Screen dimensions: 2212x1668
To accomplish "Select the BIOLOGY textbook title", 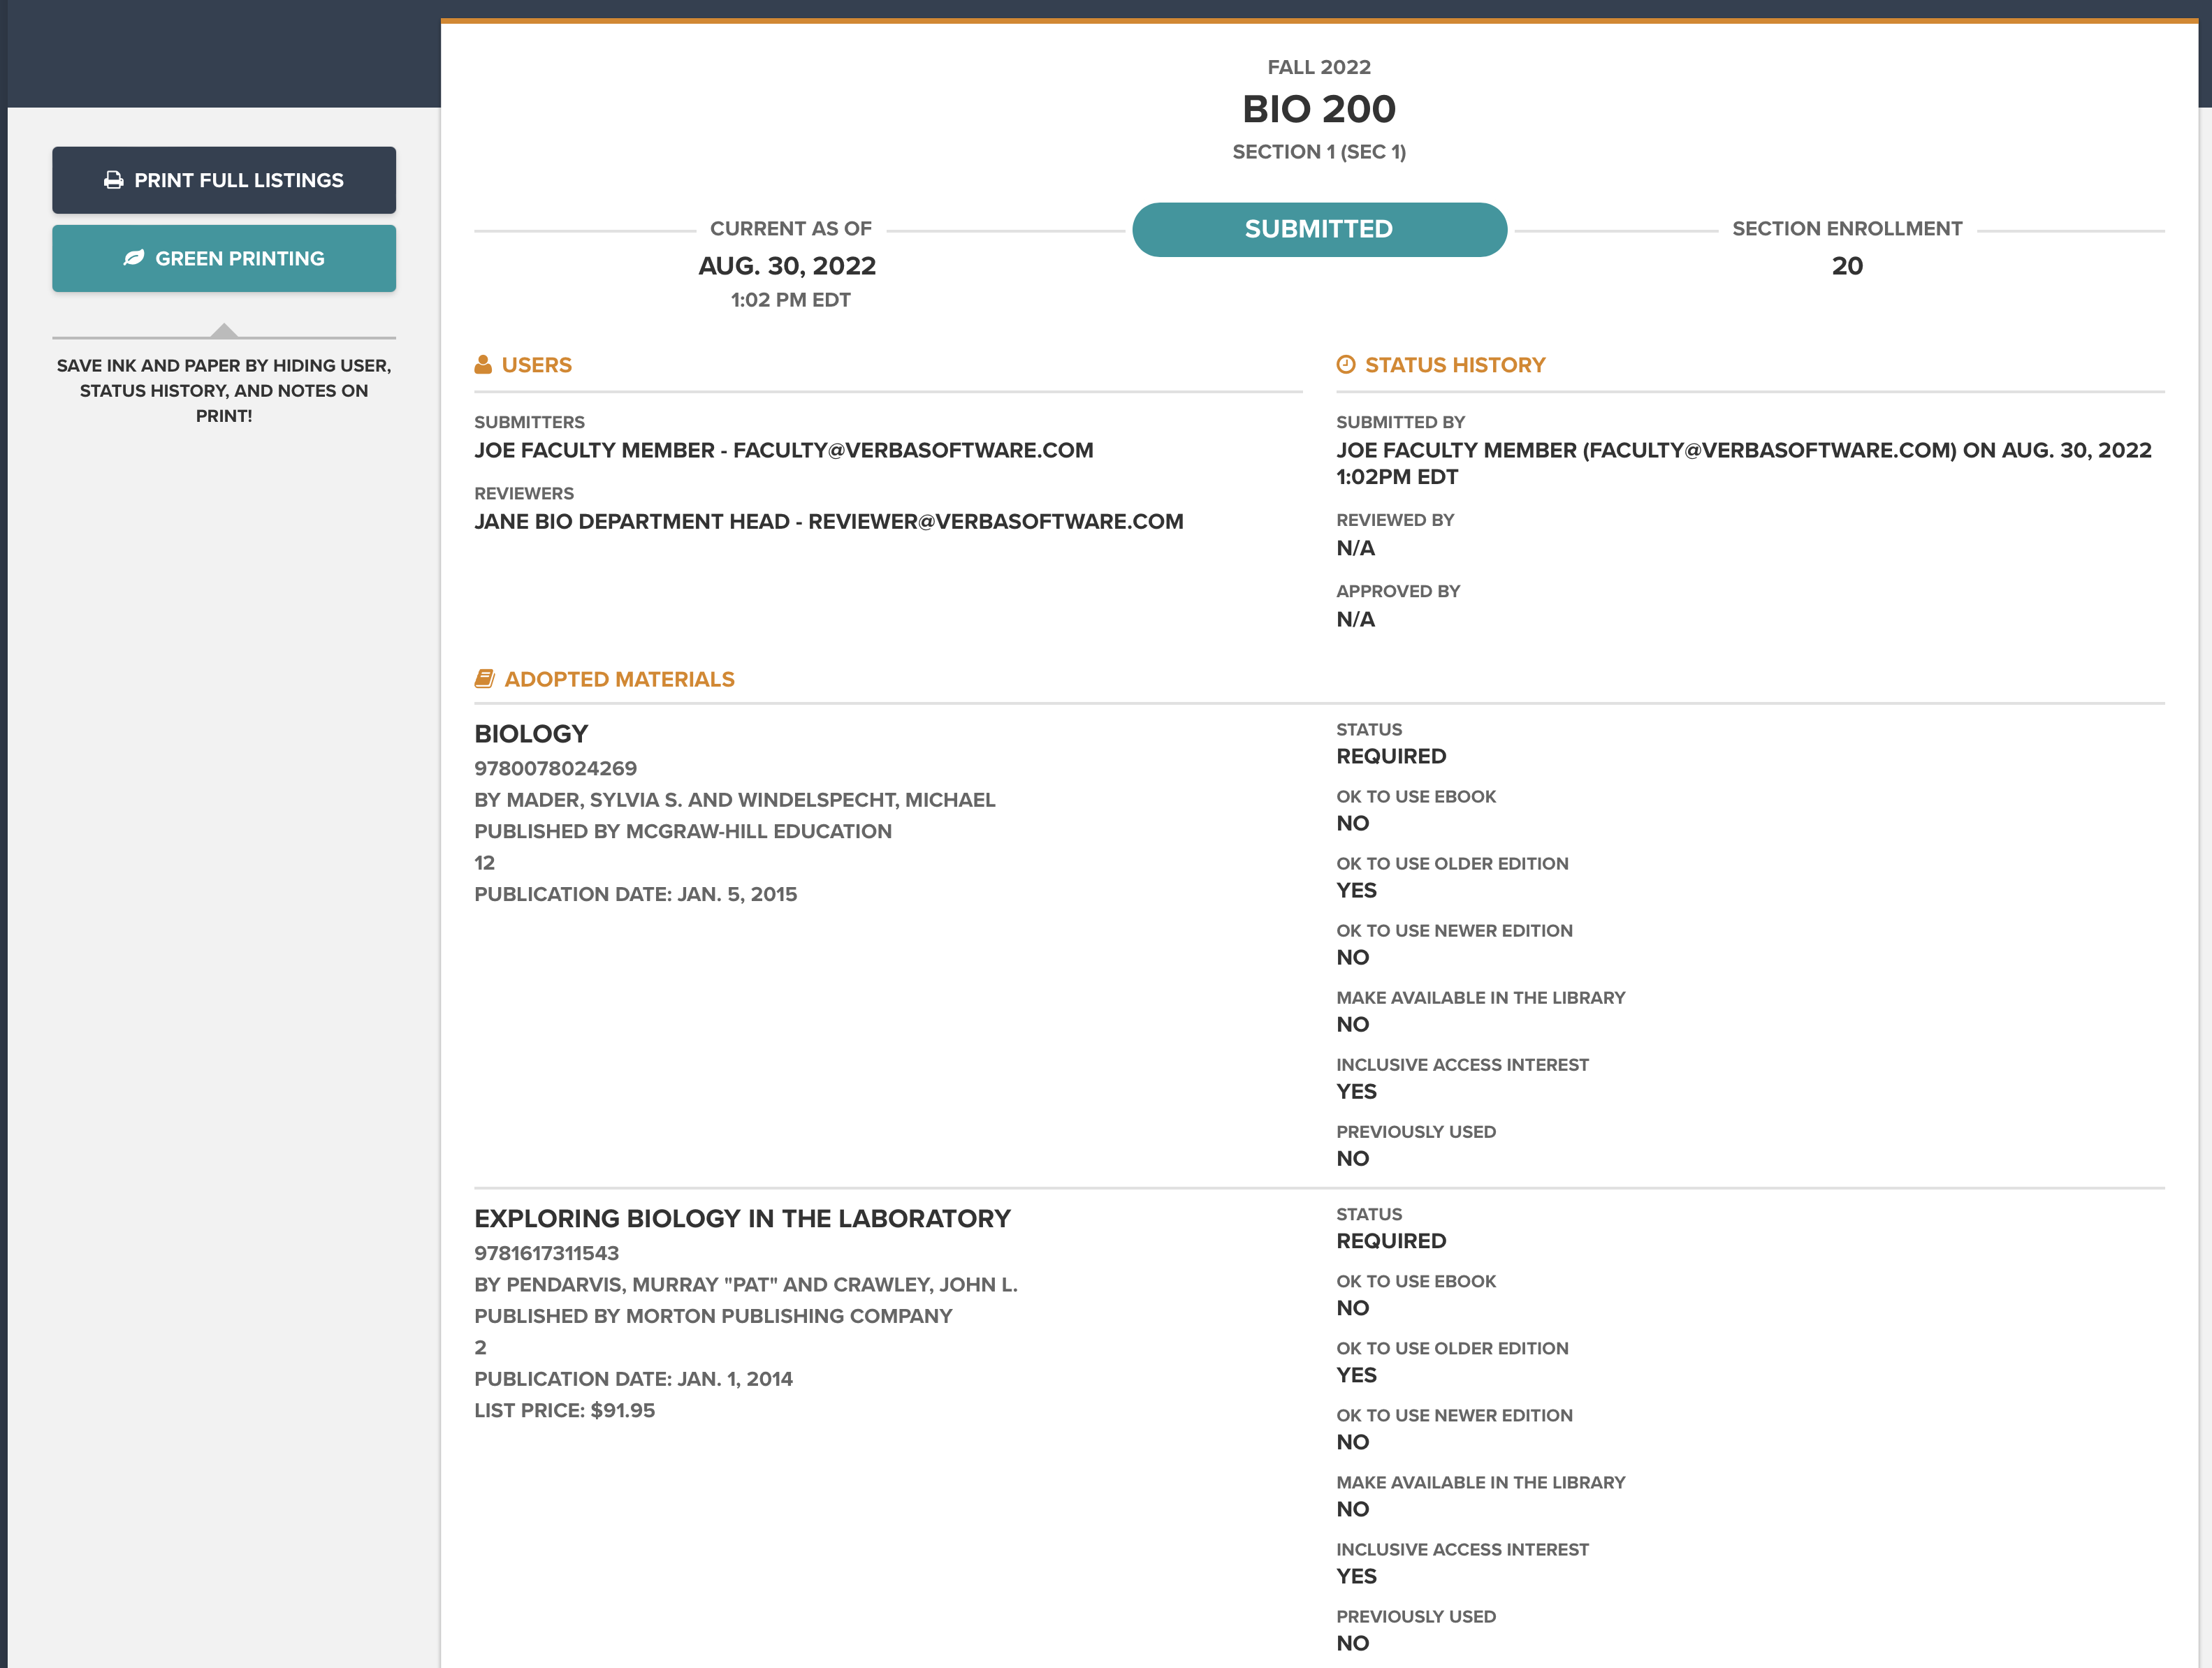I will (x=531, y=733).
